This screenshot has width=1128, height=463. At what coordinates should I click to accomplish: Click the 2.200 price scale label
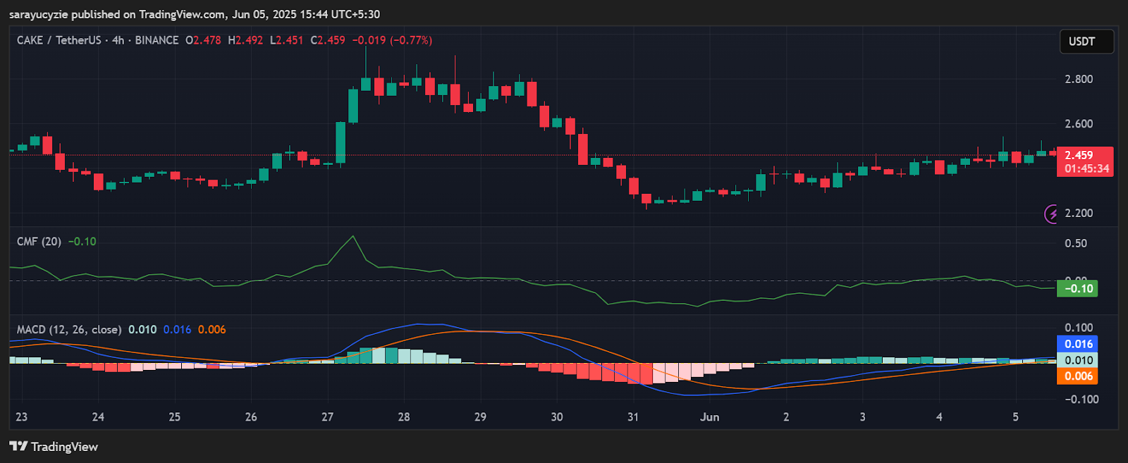pos(1079,214)
